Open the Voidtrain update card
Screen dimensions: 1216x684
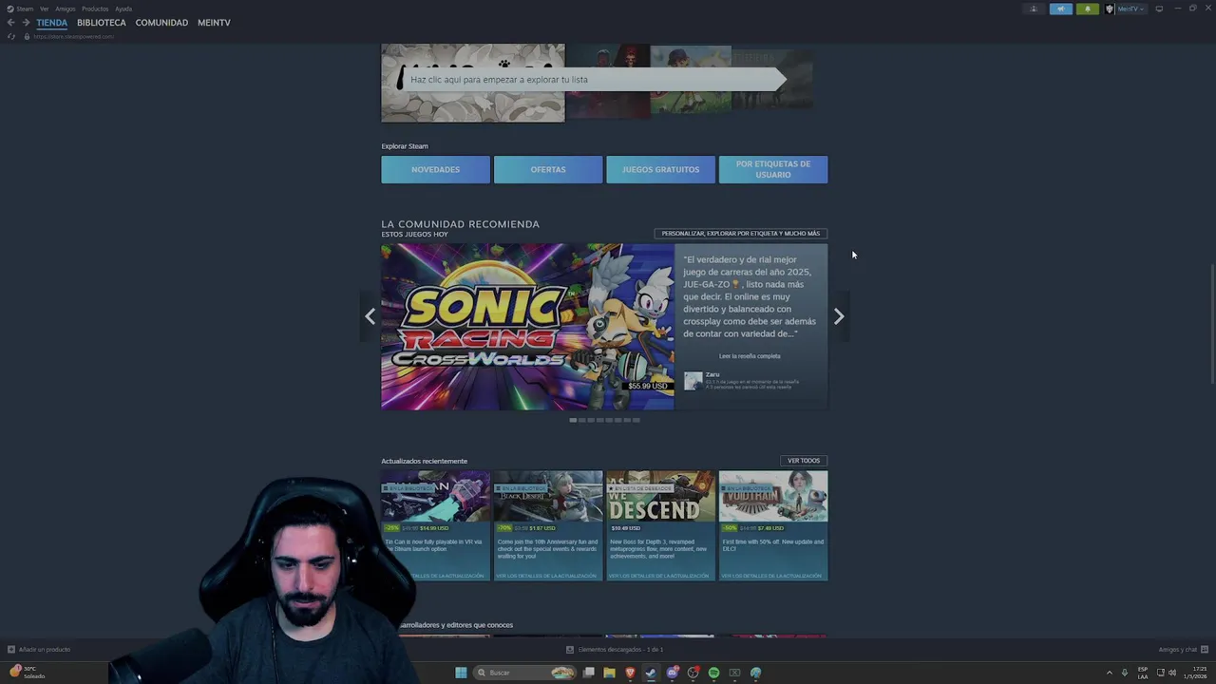tap(773, 525)
